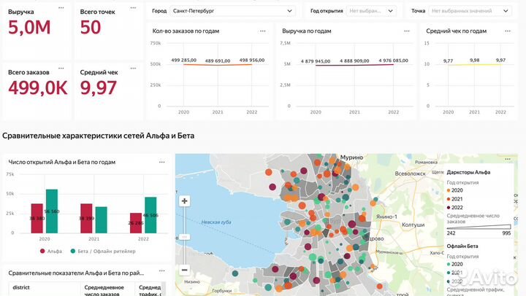Screen dimensions: 526x296
Task: Open options menu for Выручка по годам chart
Action: (406, 31)
